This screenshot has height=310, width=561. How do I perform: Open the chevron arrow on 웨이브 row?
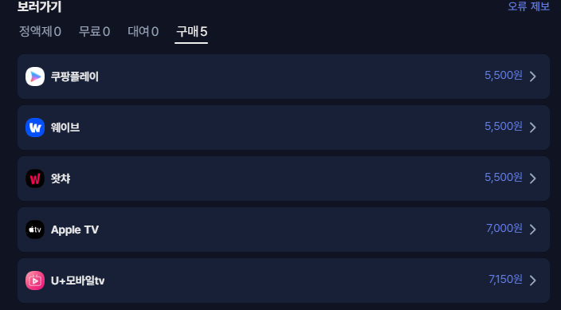point(533,128)
